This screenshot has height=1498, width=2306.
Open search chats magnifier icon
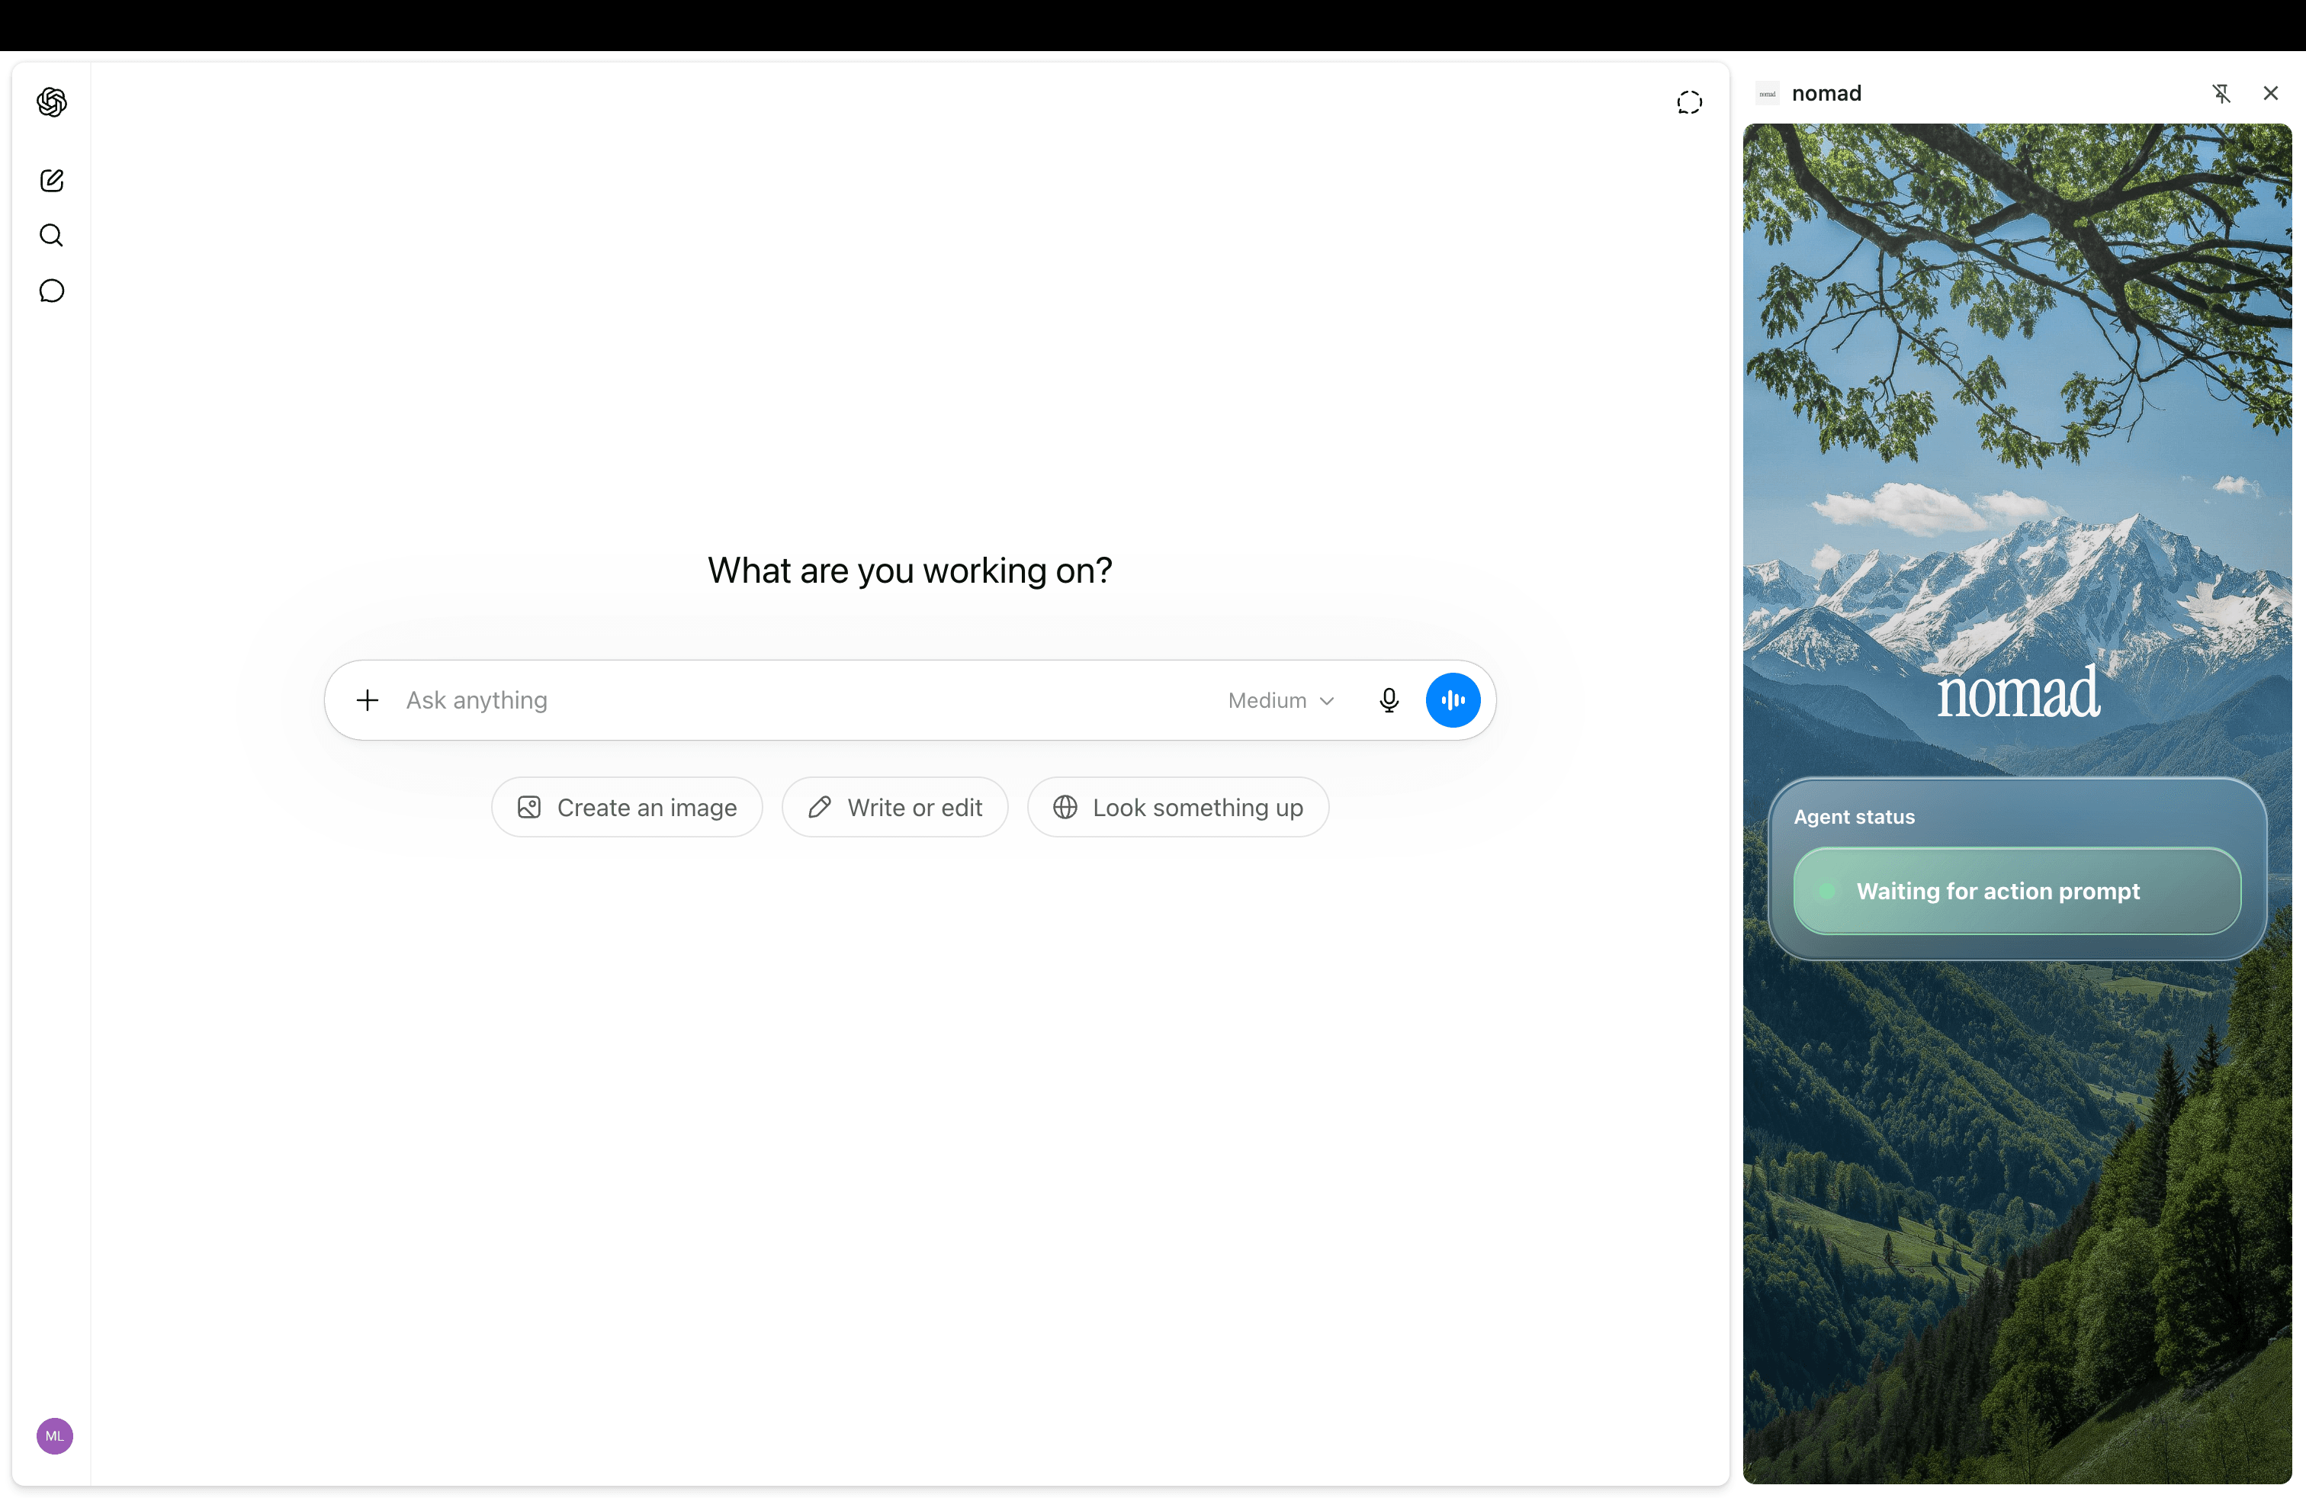(x=51, y=236)
